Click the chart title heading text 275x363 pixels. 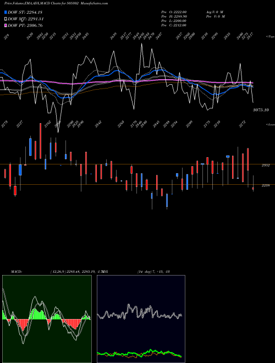pyautogui.click(x=56, y=3)
